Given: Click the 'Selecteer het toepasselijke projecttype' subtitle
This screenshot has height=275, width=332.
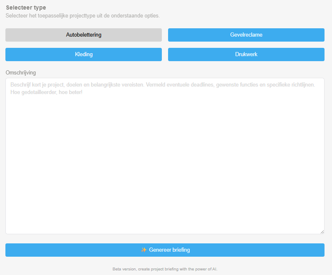Looking at the screenshot, I should pyautogui.click(x=82, y=16).
